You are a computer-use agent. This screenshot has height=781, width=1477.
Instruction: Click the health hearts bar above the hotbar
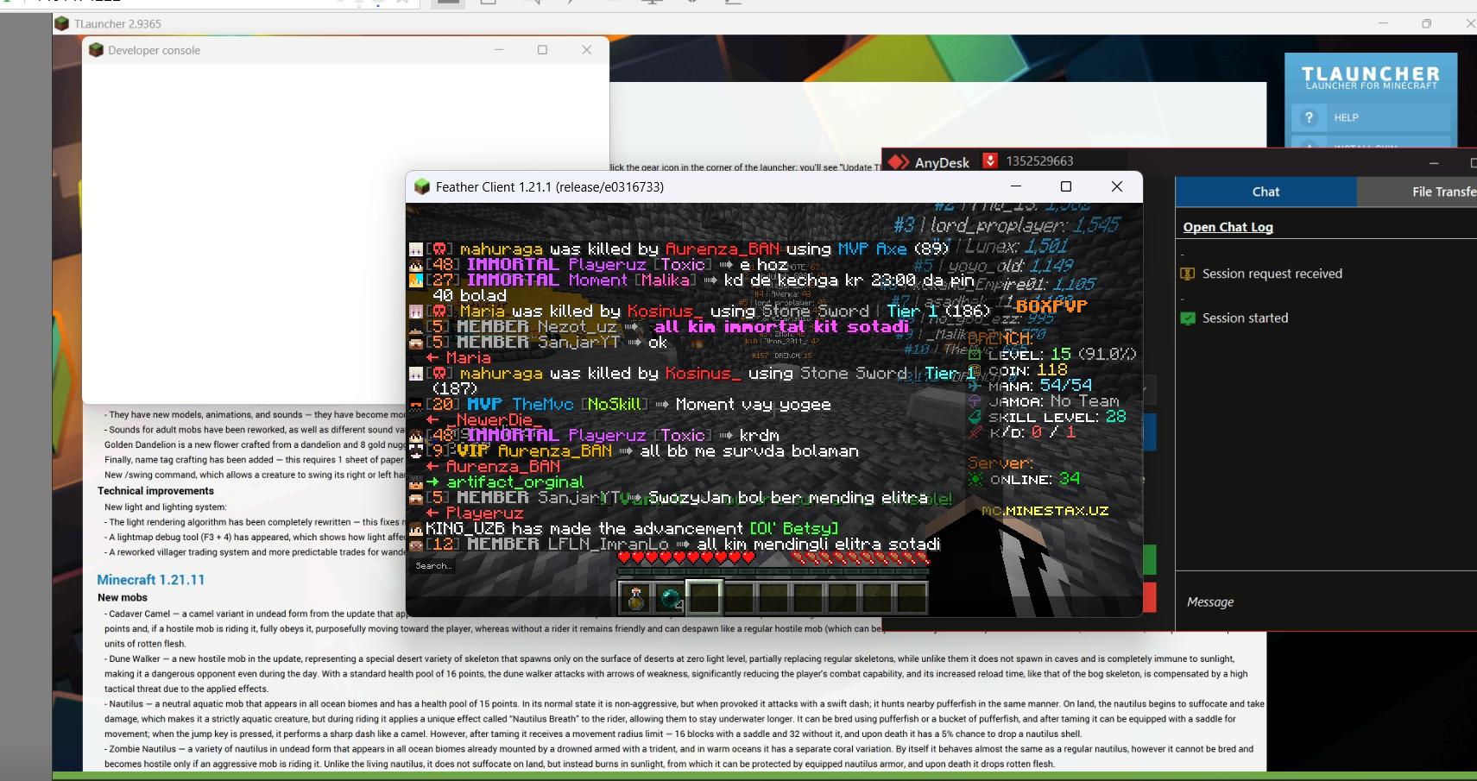click(686, 558)
